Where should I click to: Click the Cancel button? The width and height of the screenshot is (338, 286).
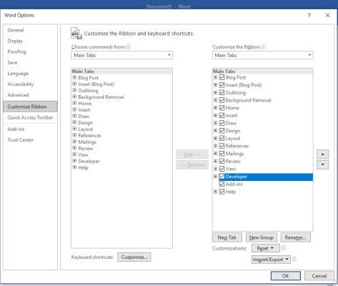(x=319, y=276)
